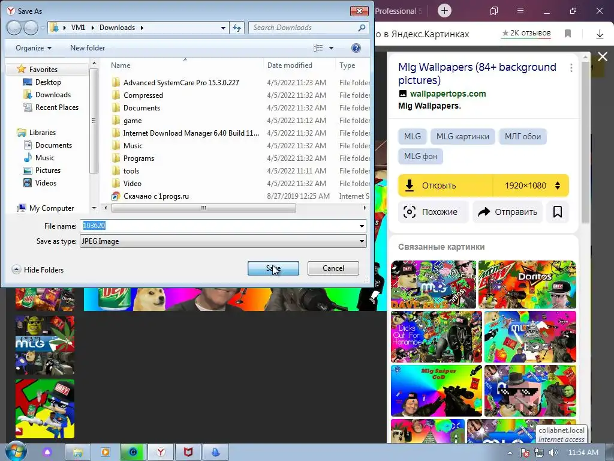Click the Открыть download button

[446, 185]
